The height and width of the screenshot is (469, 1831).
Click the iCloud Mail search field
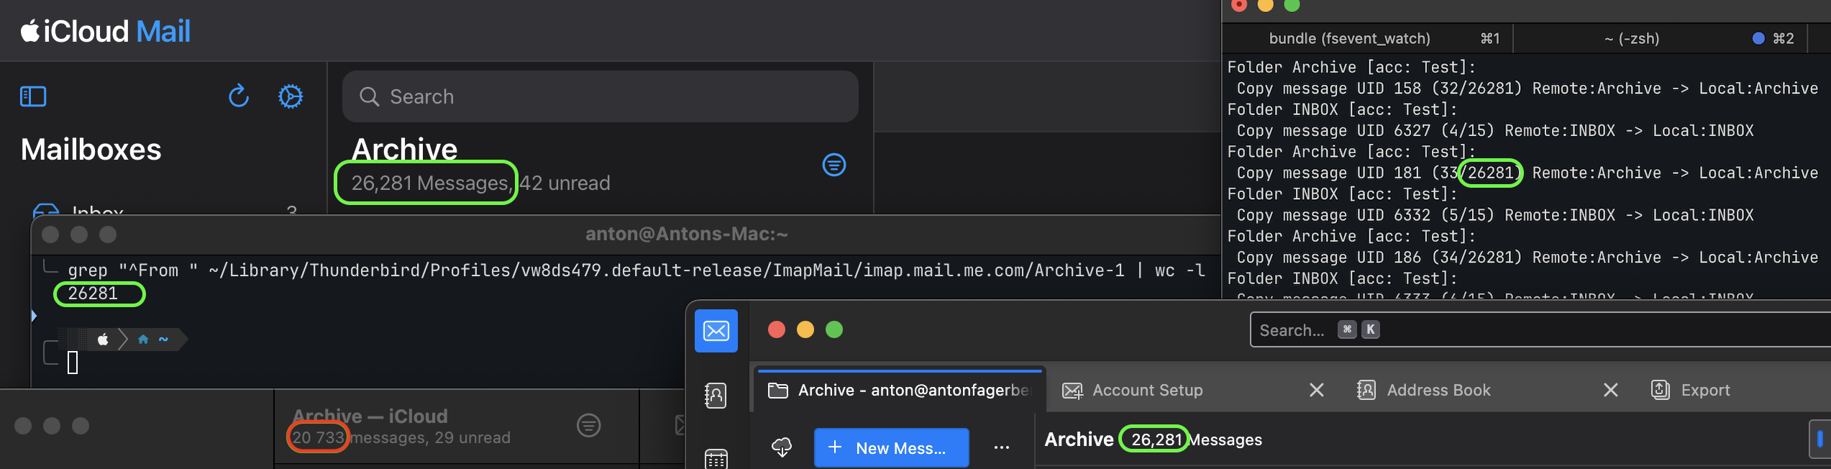click(x=600, y=96)
